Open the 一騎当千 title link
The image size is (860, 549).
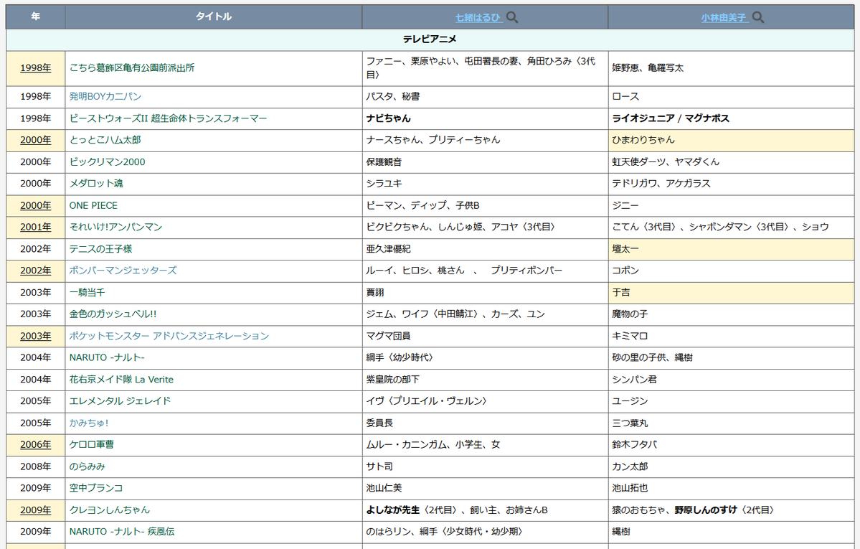[x=87, y=292]
